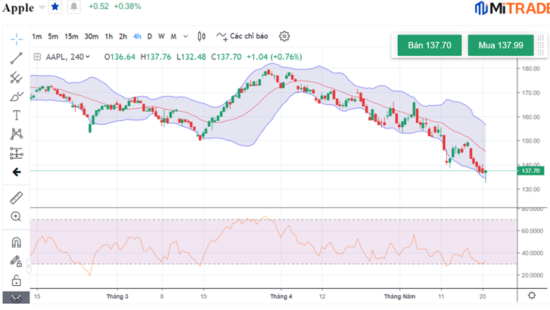Screen dimensions: 550x310
Task: Open Các chỉ báo indicators menu
Action: (x=242, y=36)
